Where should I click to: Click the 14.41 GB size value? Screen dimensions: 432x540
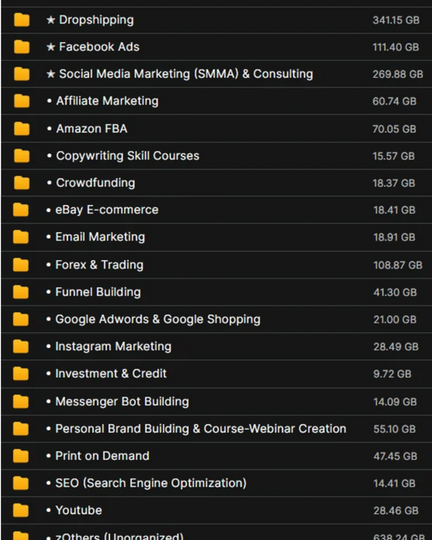(395, 483)
